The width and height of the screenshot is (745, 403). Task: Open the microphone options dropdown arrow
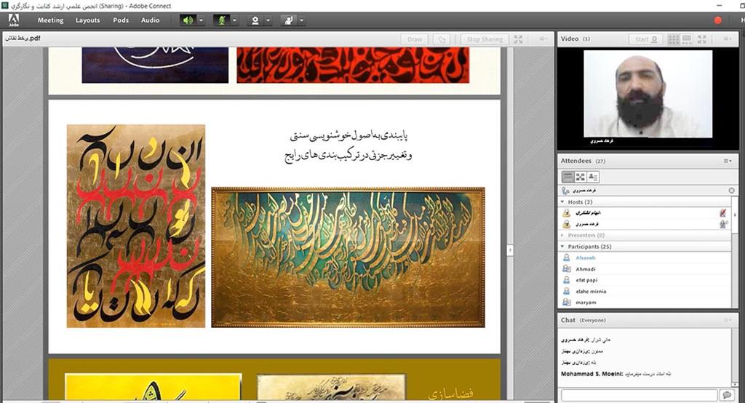[x=234, y=20]
